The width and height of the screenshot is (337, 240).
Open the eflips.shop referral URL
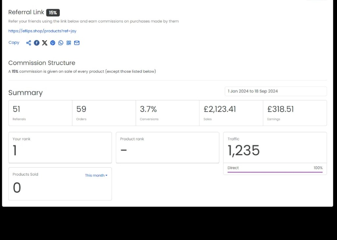click(42, 31)
